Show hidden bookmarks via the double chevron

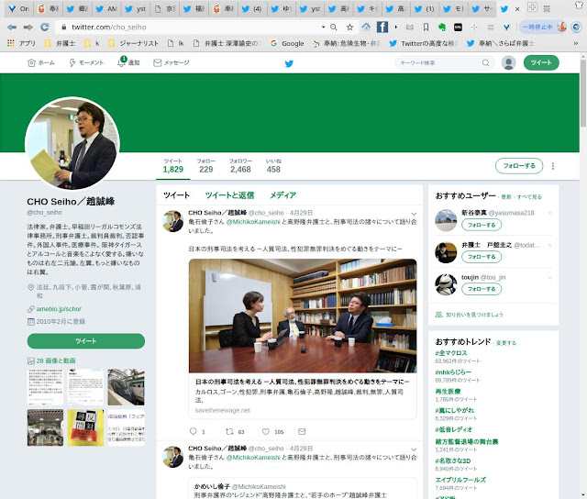tap(576, 43)
